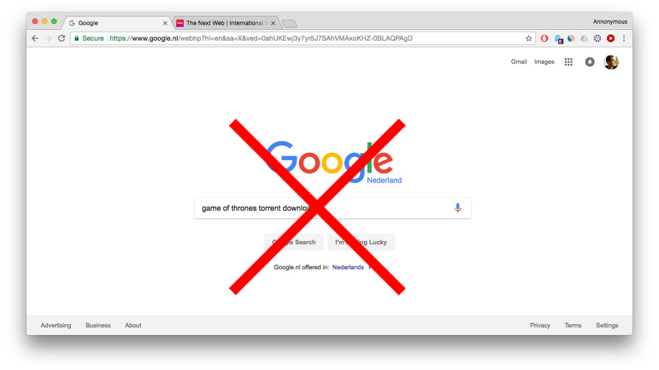Image resolution: width=659 pixels, height=370 pixels.
Task: Reload the page with refresh icon
Action: (x=61, y=39)
